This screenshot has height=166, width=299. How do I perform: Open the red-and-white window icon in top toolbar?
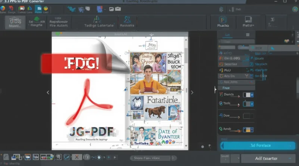coord(21,8)
